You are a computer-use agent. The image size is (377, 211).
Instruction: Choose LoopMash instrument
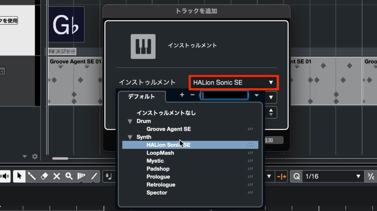tap(160, 153)
